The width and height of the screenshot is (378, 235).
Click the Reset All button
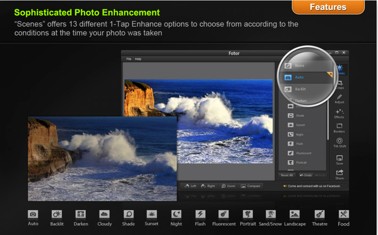click(x=287, y=175)
